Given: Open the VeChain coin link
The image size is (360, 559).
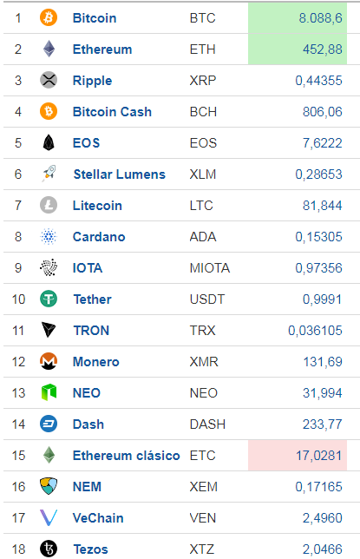Looking at the screenshot, I should 98,518.
